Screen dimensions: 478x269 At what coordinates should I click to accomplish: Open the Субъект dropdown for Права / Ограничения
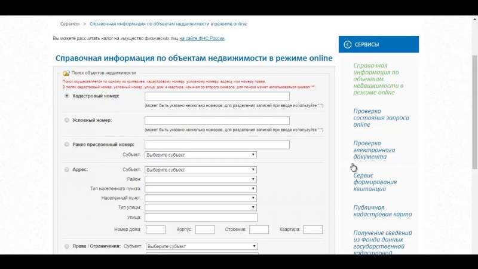tap(202, 246)
